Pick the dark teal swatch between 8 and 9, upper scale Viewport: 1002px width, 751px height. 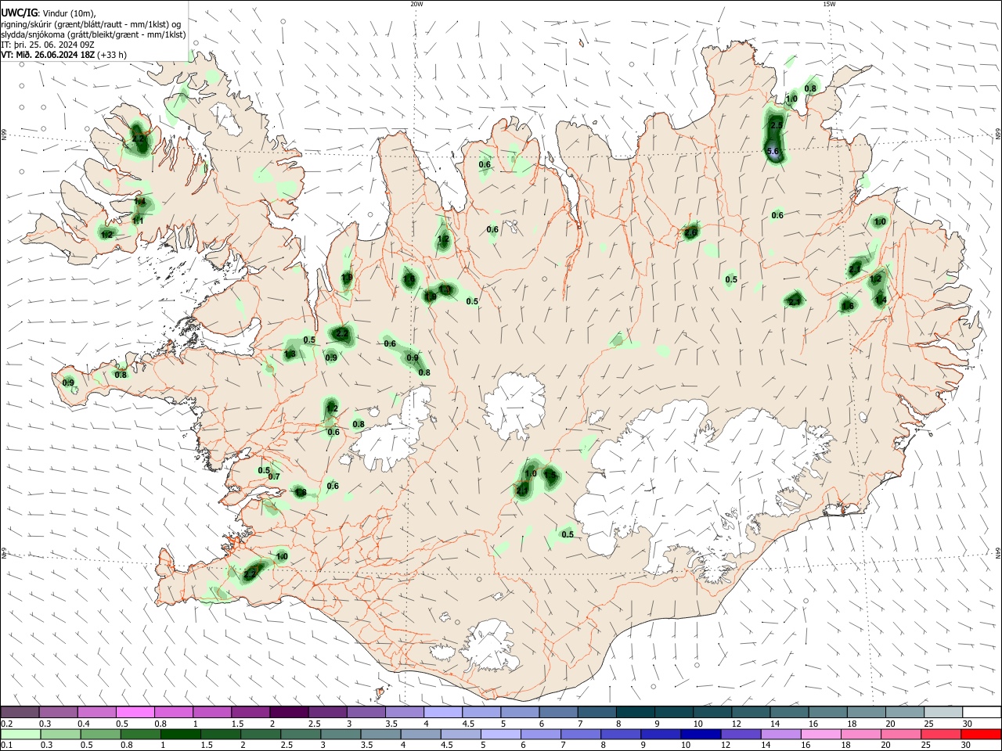pyautogui.click(x=636, y=712)
